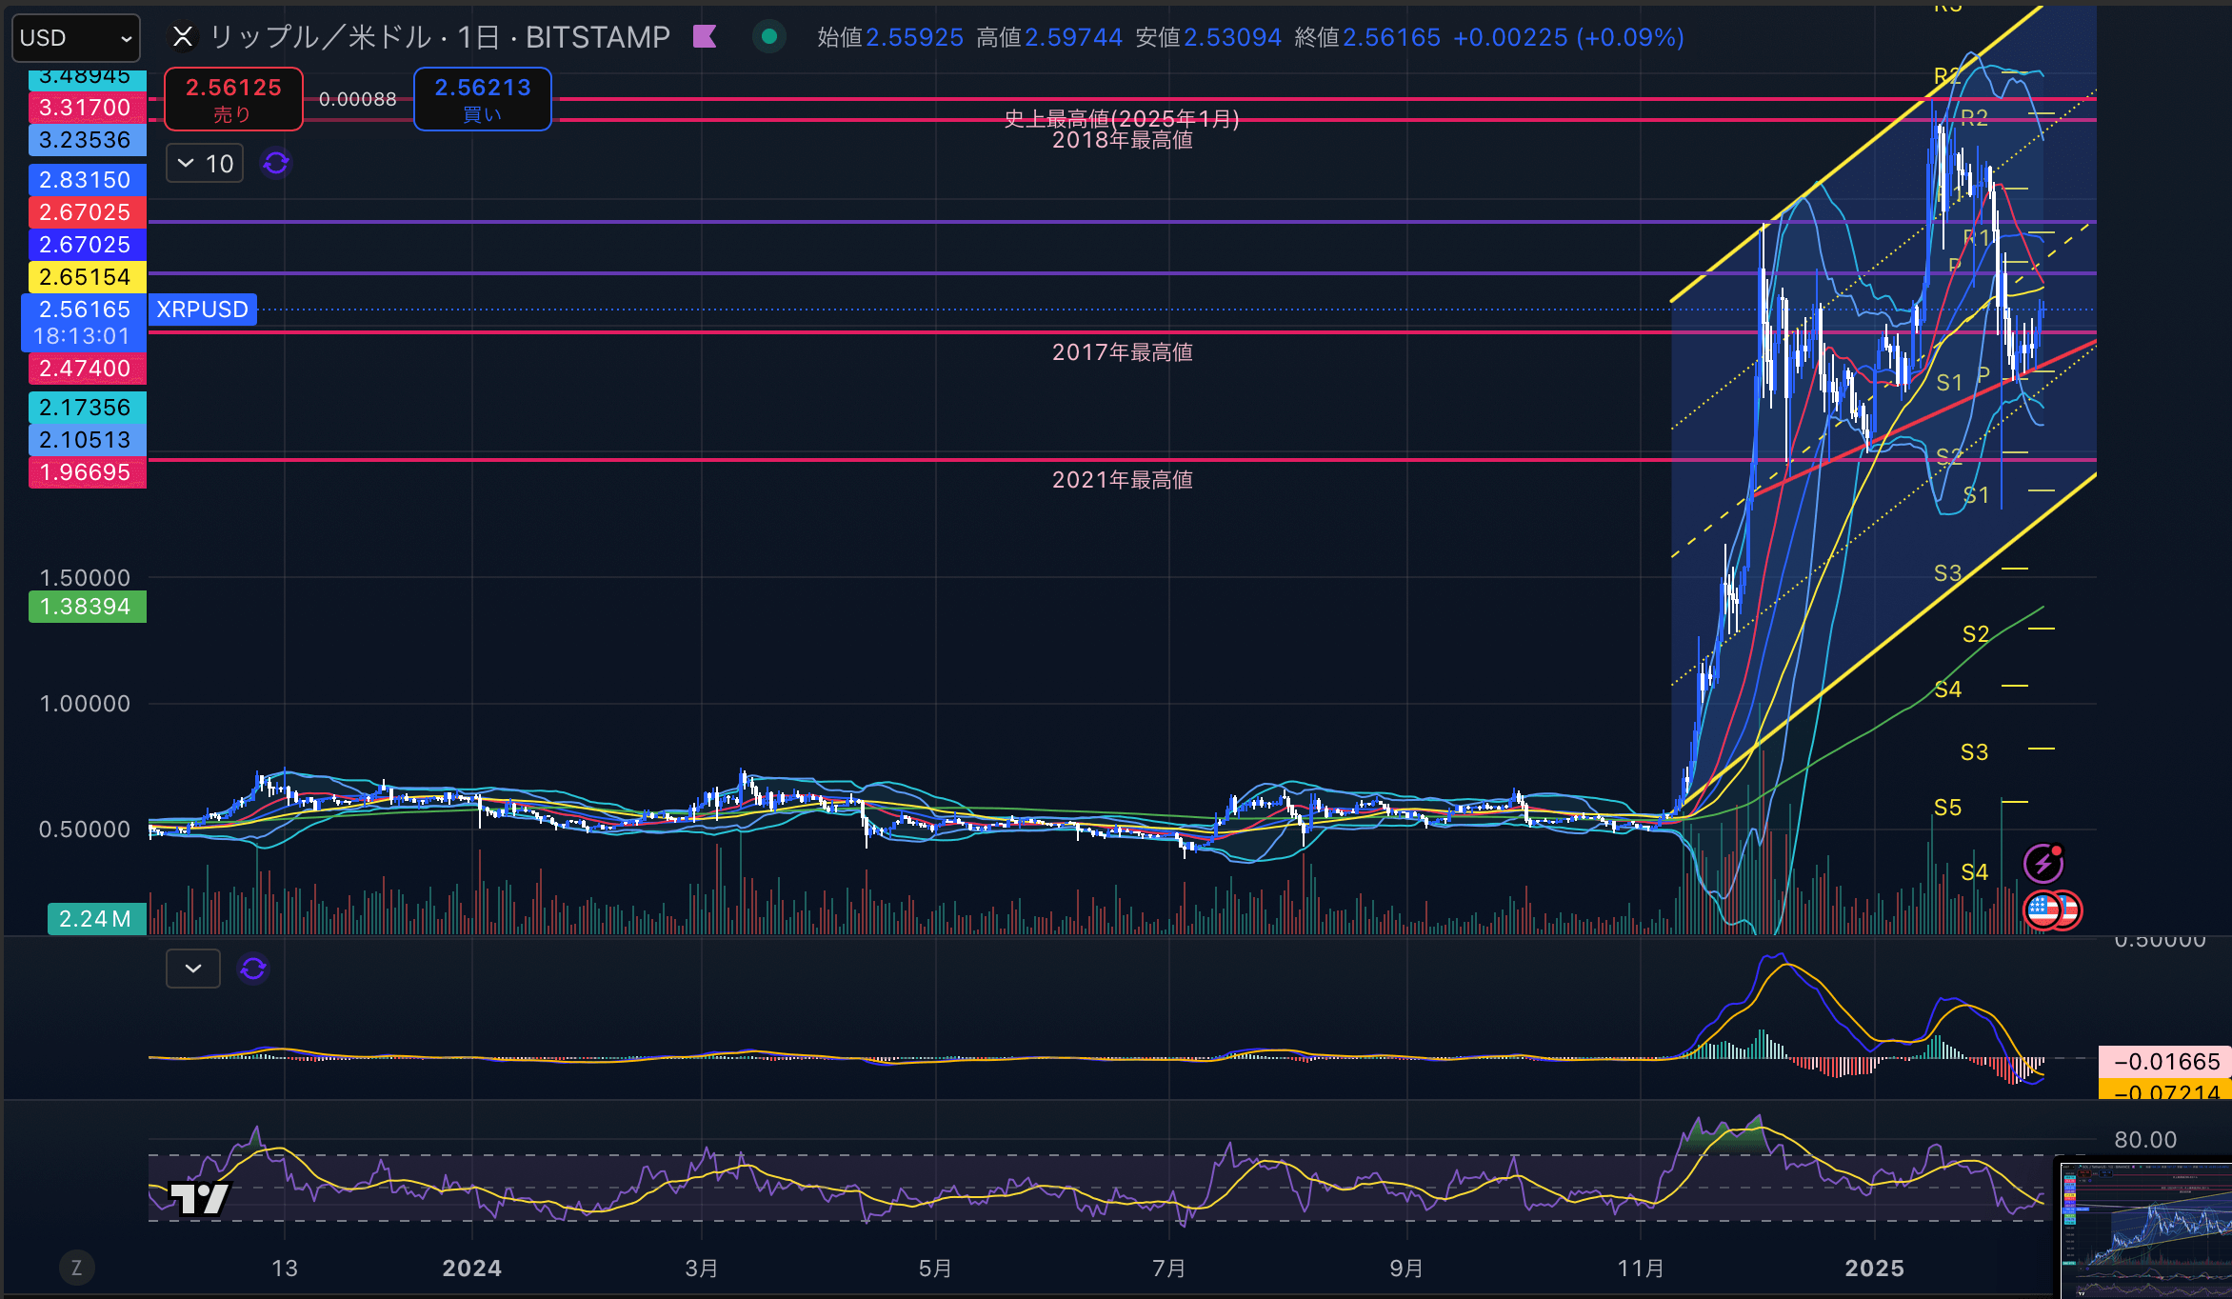Click the 2024 time axis label
This screenshot has height=1299, width=2232.
[472, 1269]
